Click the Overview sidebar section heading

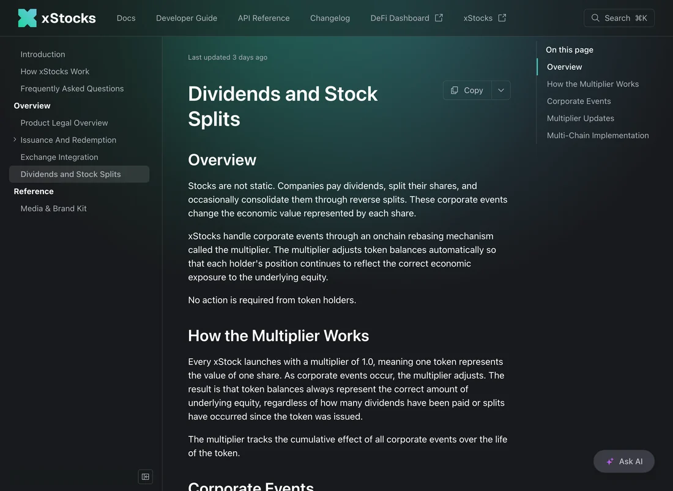click(32, 106)
